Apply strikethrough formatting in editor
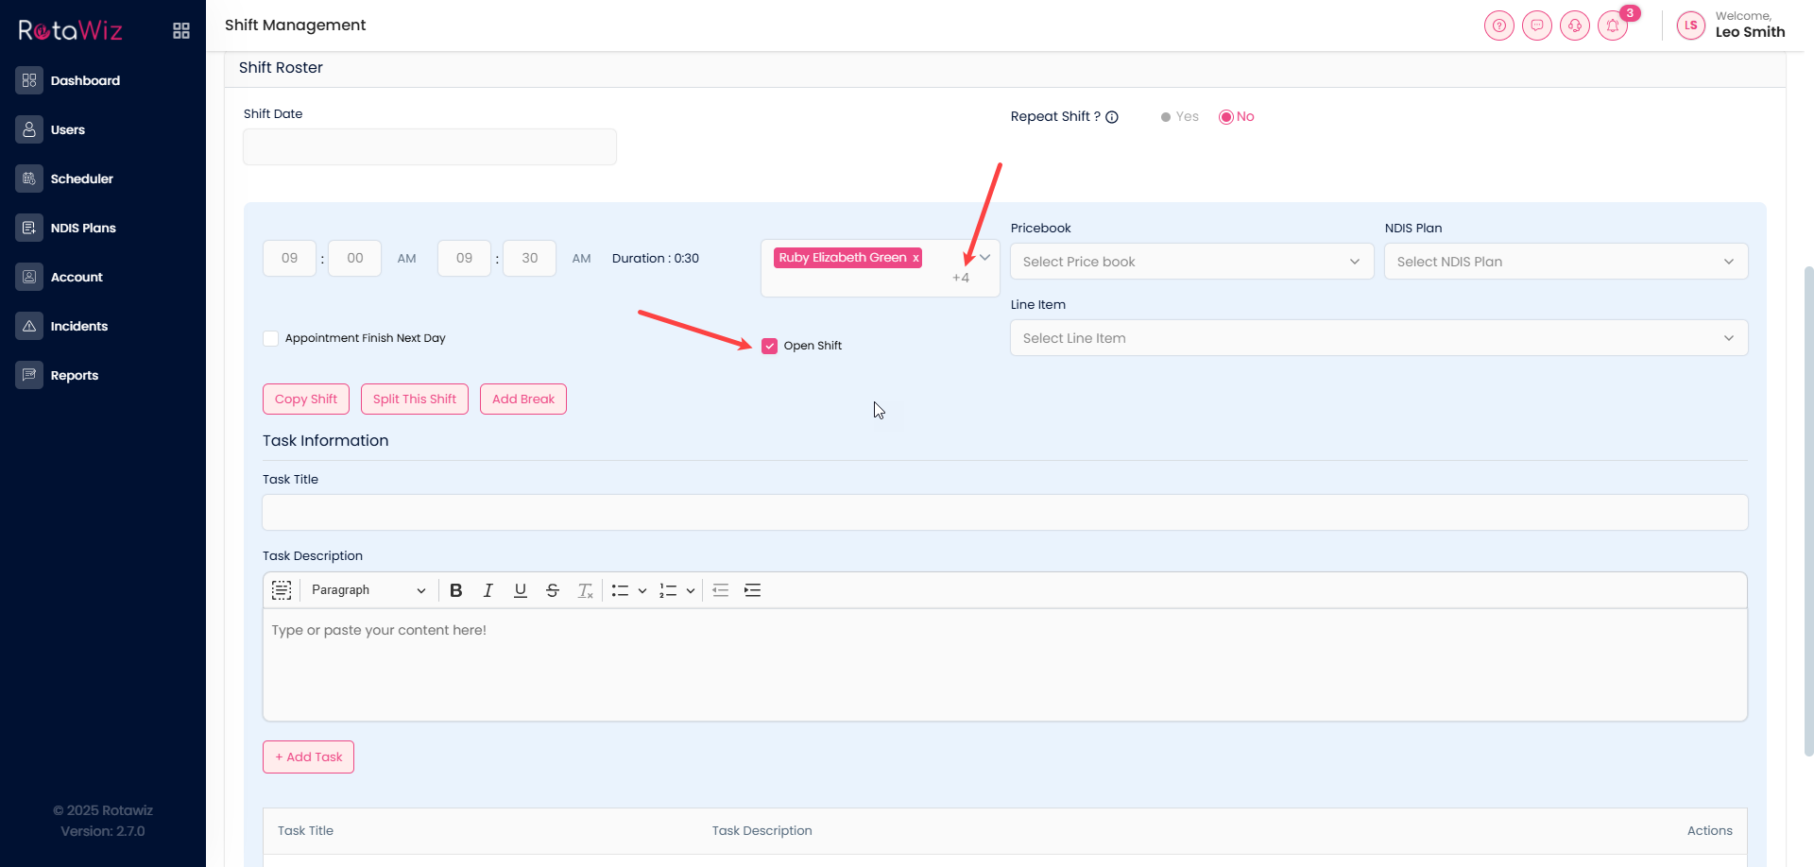 coord(553,590)
